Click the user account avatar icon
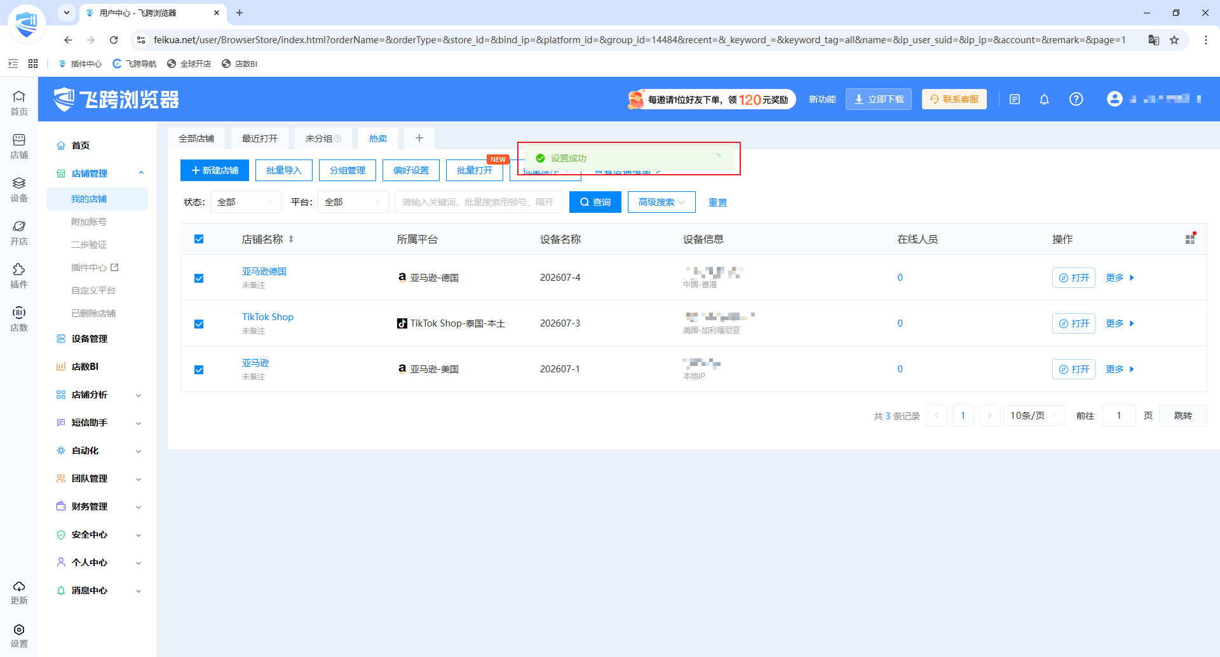 click(1115, 98)
